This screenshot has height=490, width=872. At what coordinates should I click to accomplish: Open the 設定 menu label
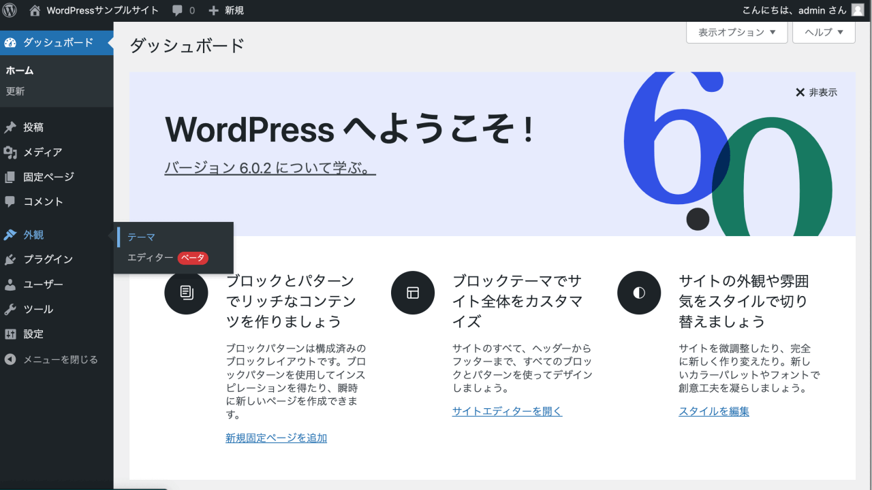(x=33, y=334)
